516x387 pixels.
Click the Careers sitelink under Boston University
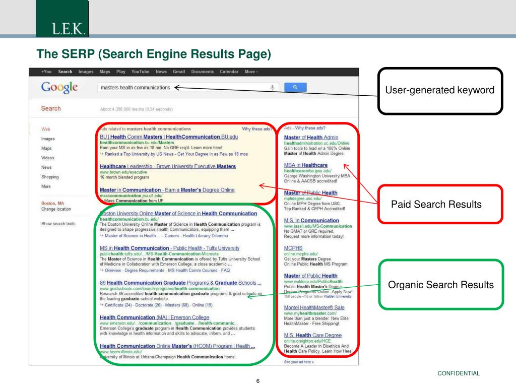(x=172, y=236)
